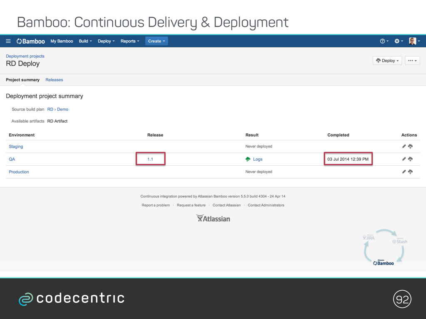Screen dimensions: 426x319
Task: Deploy to QA using cloud icon
Action: pyautogui.click(x=410, y=159)
